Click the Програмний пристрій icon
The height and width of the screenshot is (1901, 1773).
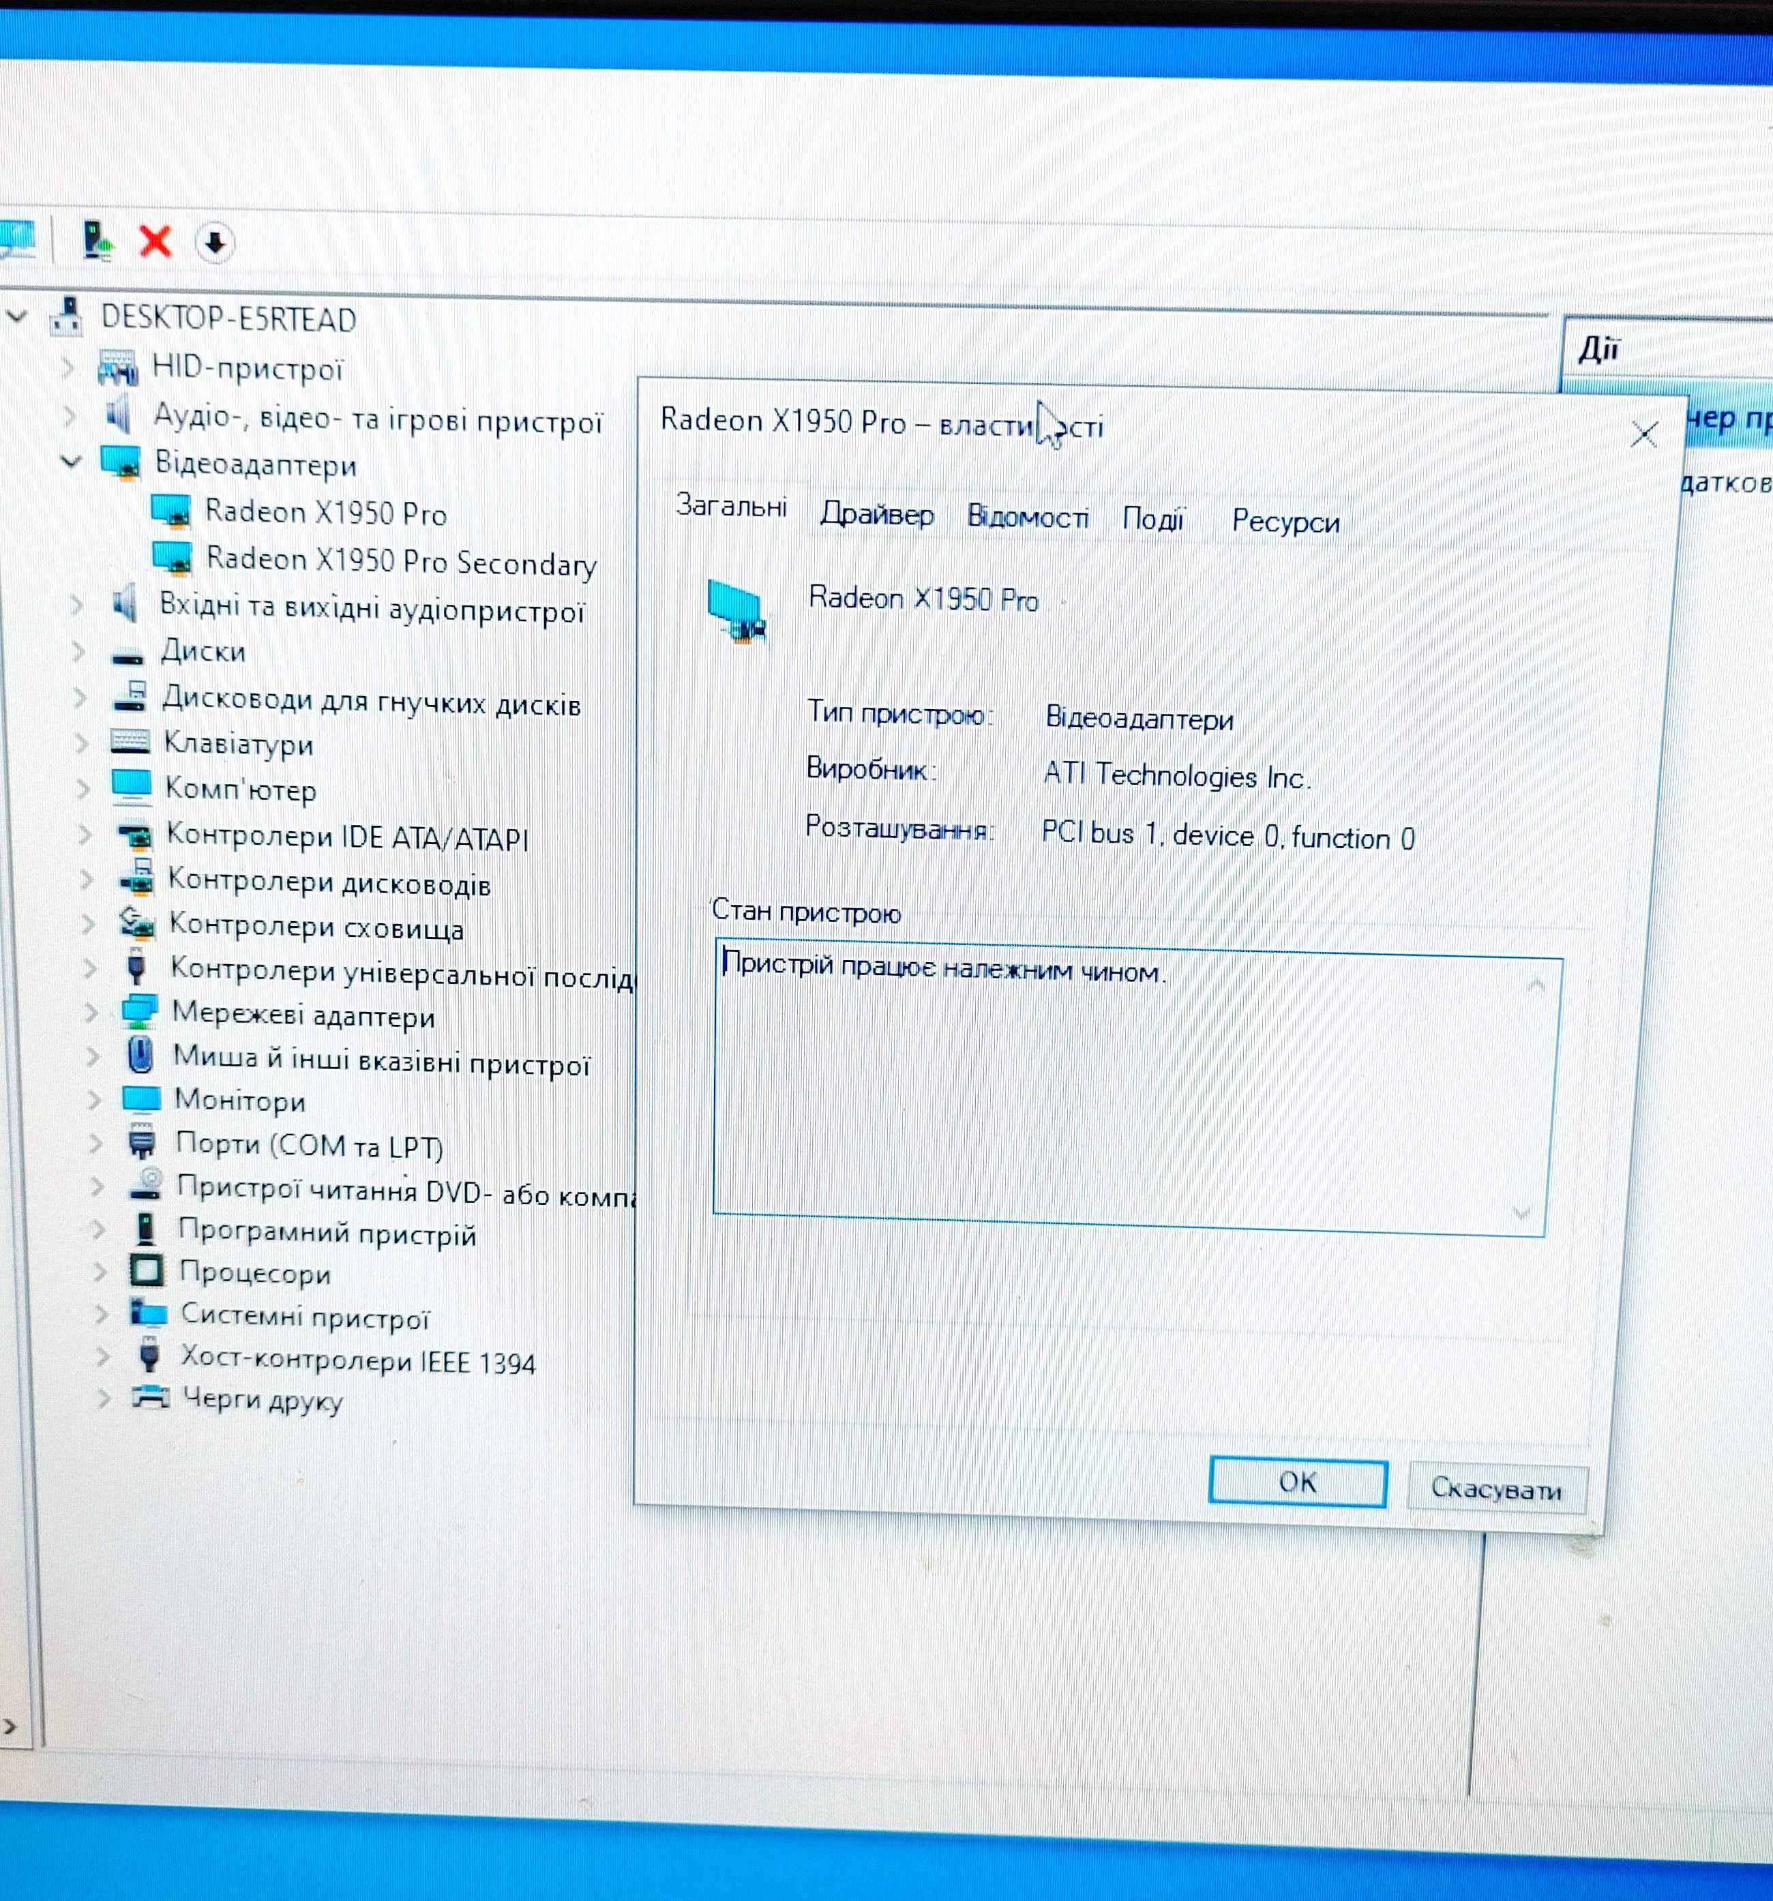click(x=145, y=1229)
